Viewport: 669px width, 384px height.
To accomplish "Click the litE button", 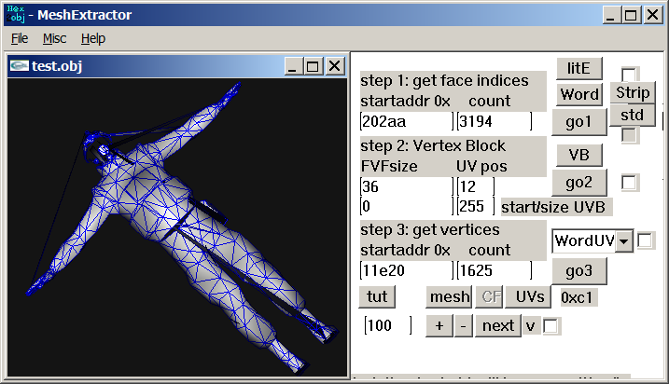I will click(x=579, y=69).
